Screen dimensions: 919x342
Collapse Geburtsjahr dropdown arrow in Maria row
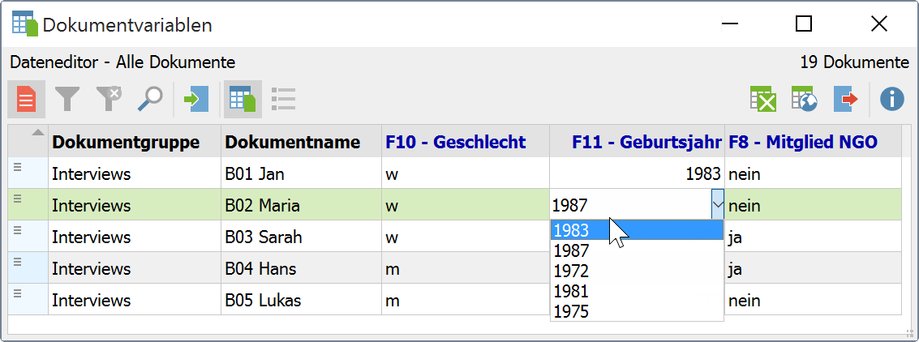tap(718, 204)
